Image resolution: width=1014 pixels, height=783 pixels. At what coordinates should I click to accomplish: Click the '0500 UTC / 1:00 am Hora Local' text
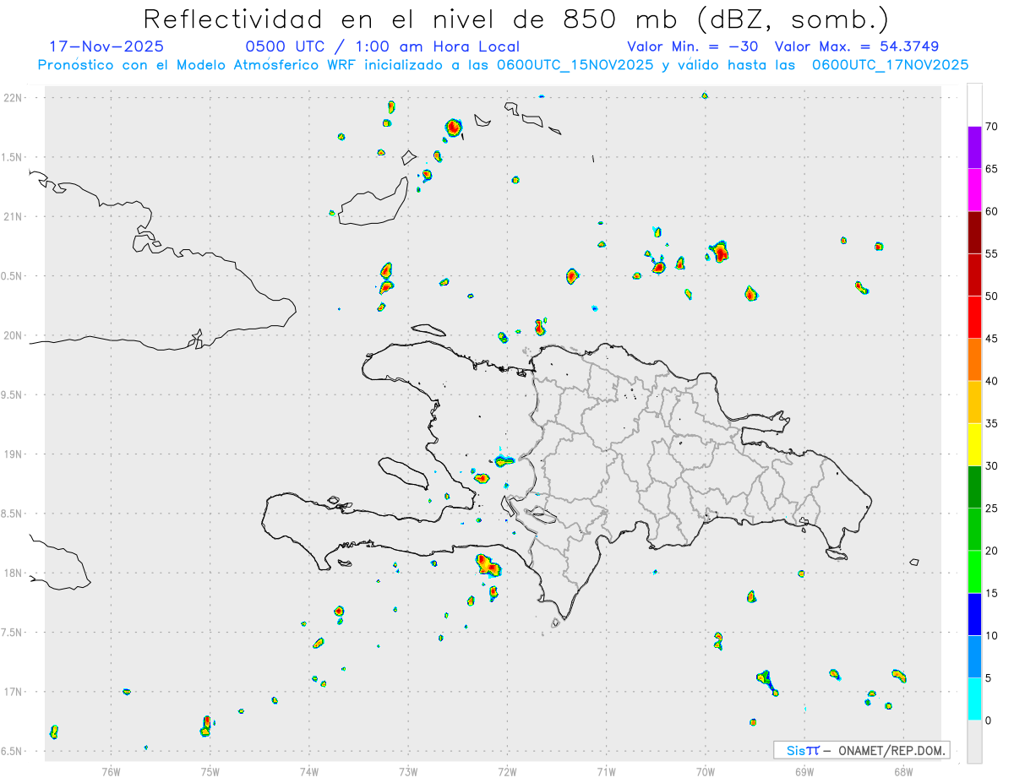(x=383, y=46)
